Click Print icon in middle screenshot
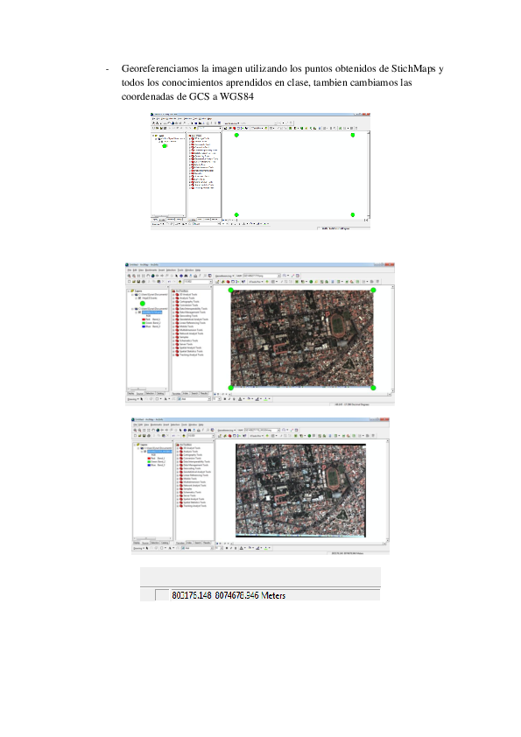Image resolution: width=521 pixels, height=737 pixels. 144,282
